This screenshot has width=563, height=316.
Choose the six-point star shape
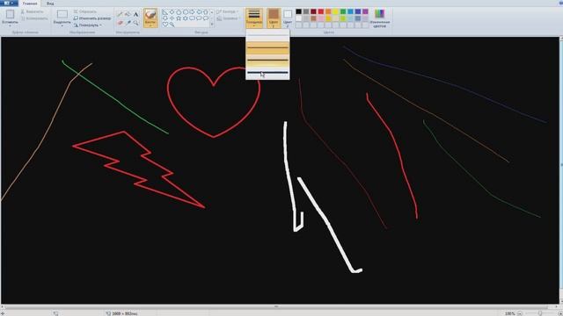pos(186,18)
